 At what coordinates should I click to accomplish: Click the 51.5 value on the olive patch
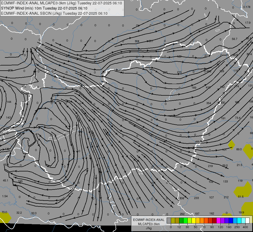[241, 197]
